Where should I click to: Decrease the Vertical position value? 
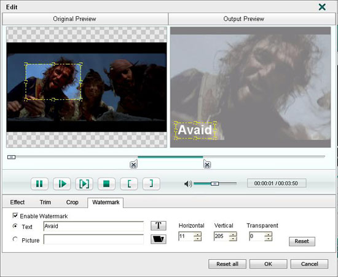coord(233,239)
